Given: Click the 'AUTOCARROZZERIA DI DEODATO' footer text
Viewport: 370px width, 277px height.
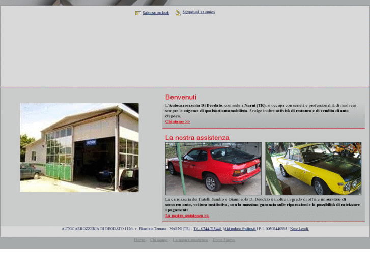Looking at the screenshot, I should (x=93, y=229).
